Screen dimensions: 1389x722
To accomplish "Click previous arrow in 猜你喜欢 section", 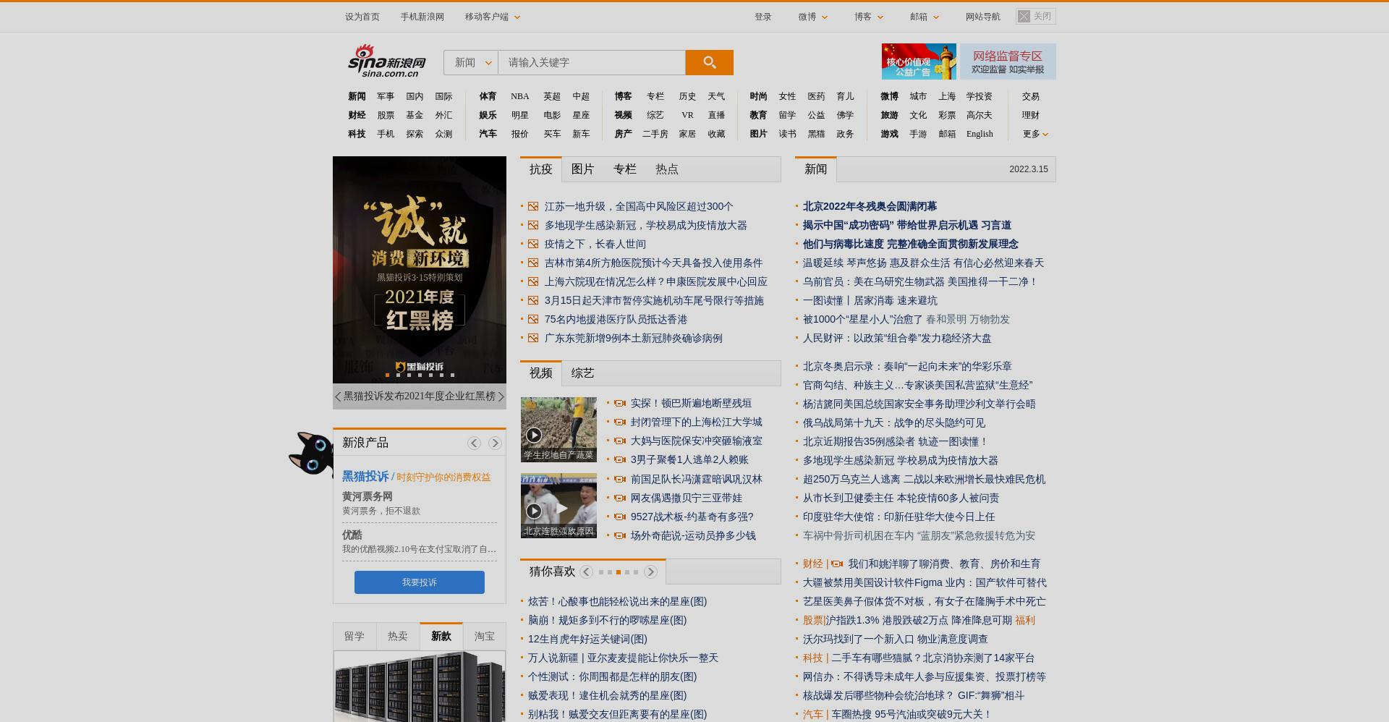I will (587, 572).
